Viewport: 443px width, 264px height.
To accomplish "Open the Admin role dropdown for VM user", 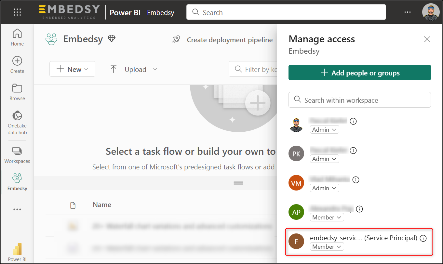I will tap(324, 188).
